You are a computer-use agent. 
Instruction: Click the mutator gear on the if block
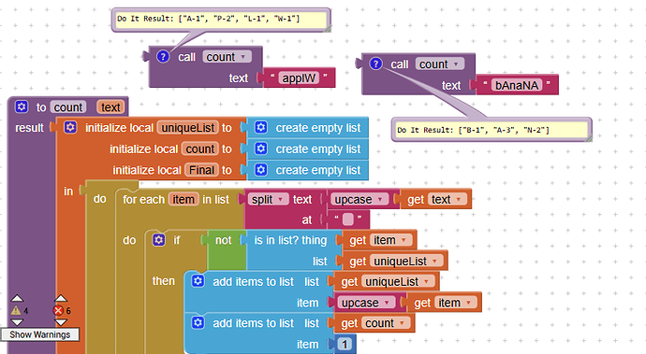click(158, 240)
